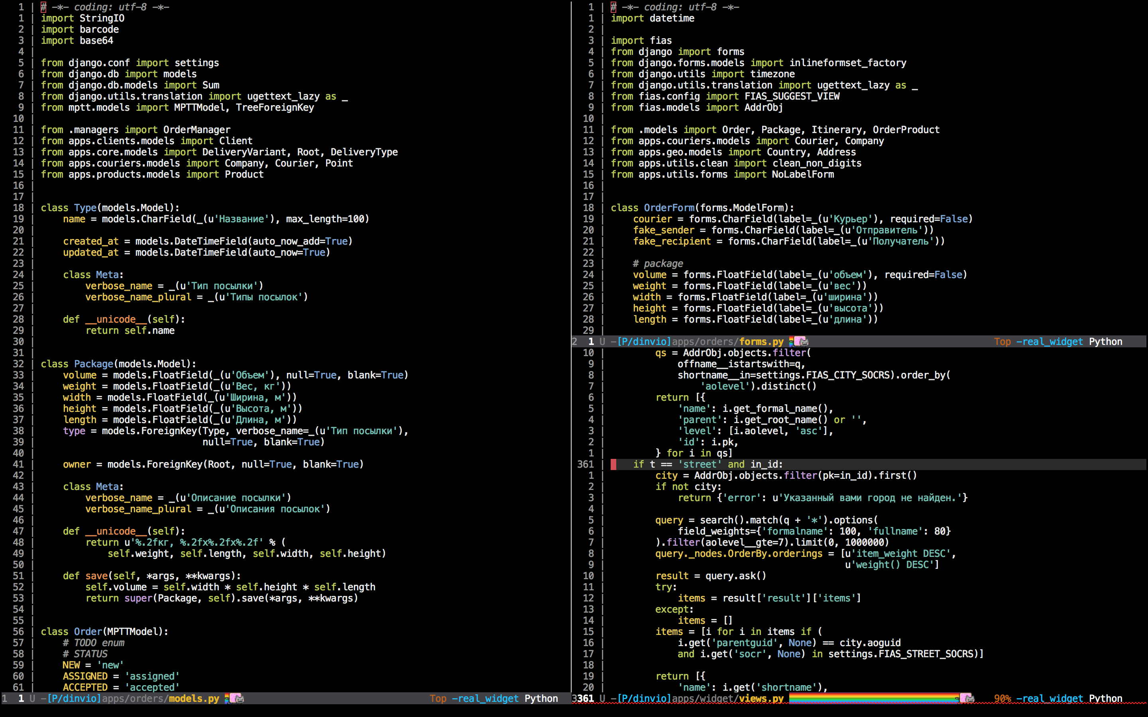
Task: Click the Top position indicator for forms.py
Action: coord(1003,341)
